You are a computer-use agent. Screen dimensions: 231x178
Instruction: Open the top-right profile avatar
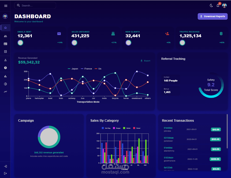(224, 5)
